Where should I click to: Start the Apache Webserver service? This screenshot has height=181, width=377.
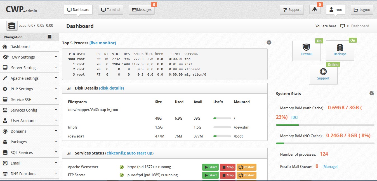(211, 167)
